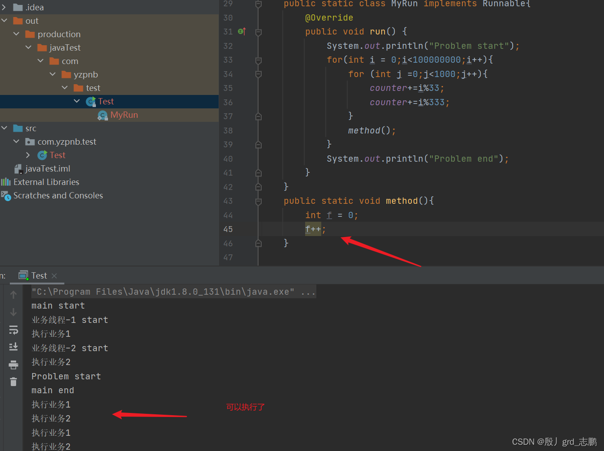Viewport: 604px width, 451px height.
Task: Expand the Test class under com.yzpnb.test
Action: click(28, 155)
